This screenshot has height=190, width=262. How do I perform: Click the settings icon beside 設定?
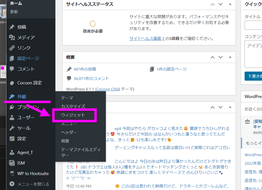(x=12, y=139)
